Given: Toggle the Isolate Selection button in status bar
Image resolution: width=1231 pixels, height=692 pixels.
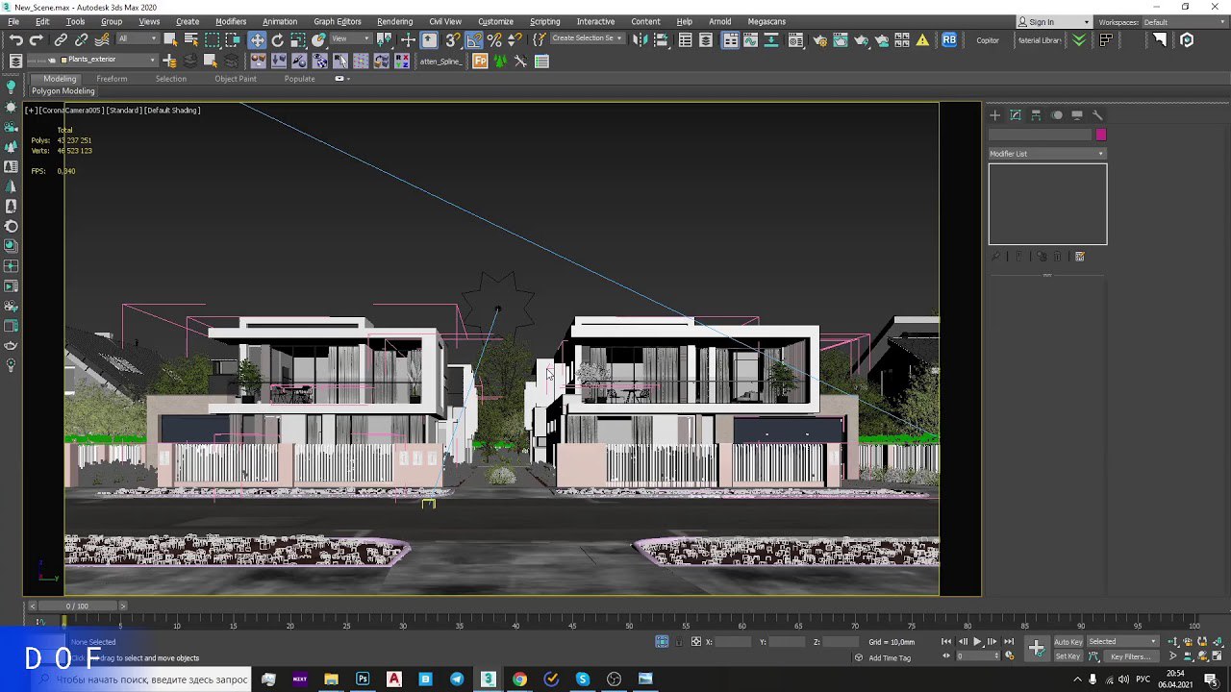Looking at the screenshot, I should pos(662,641).
